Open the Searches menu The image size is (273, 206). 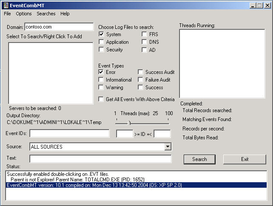pyautogui.click(x=46, y=14)
